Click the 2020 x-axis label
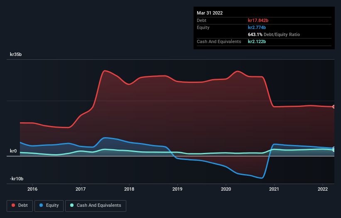Viewport: 341px width, 218px height. 226,189
